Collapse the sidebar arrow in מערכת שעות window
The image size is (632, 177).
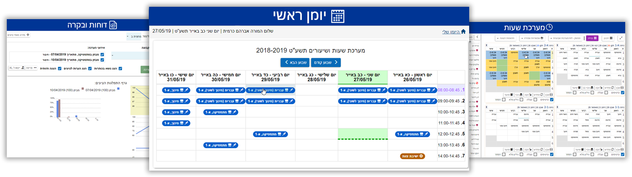[477, 37]
